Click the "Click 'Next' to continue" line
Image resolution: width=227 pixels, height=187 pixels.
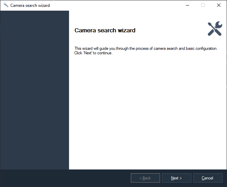[x=93, y=53]
